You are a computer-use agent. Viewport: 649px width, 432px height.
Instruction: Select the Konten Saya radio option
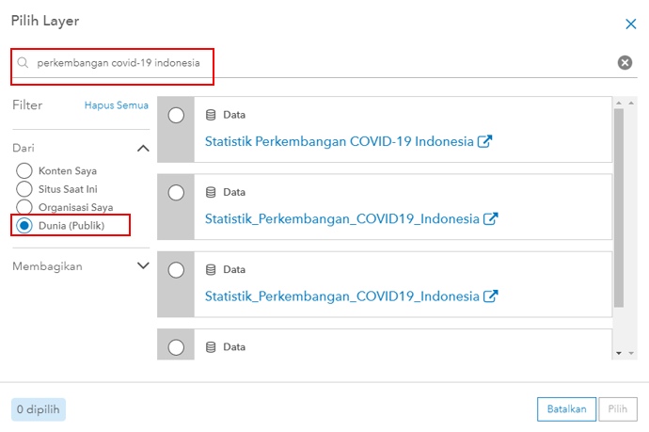[x=24, y=171]
